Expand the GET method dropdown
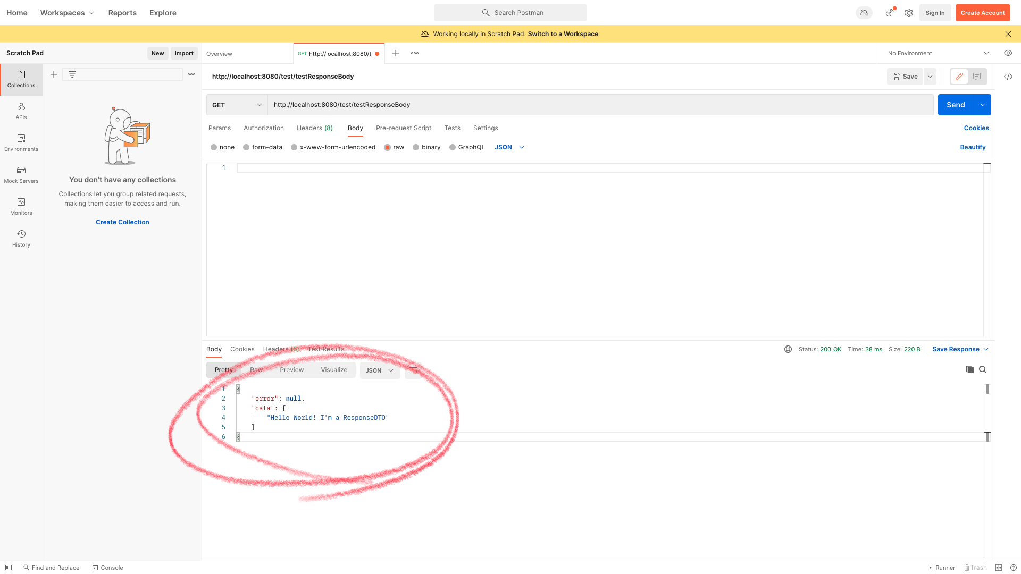The width and height of the screenshot is (1021, 574). pos(237,105)
